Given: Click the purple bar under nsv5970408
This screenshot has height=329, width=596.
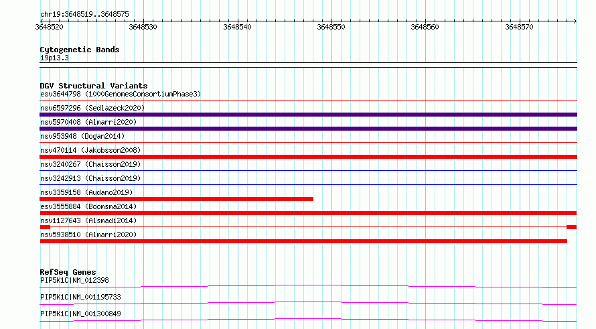Looking at the screenshot, I should click(x=308, y=129).
